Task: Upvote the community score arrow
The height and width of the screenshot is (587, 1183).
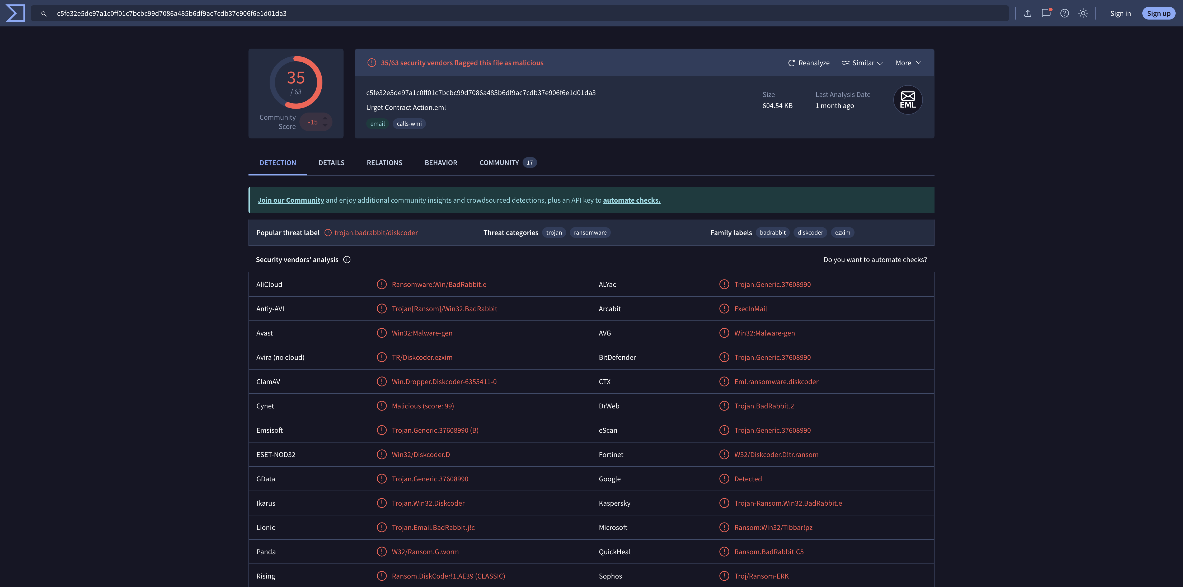Action: 325,118
